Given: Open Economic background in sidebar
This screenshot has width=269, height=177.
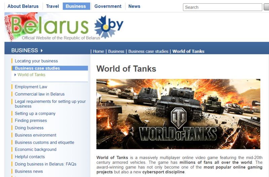Looking at the screenshot, I should [x=36, y=149].
